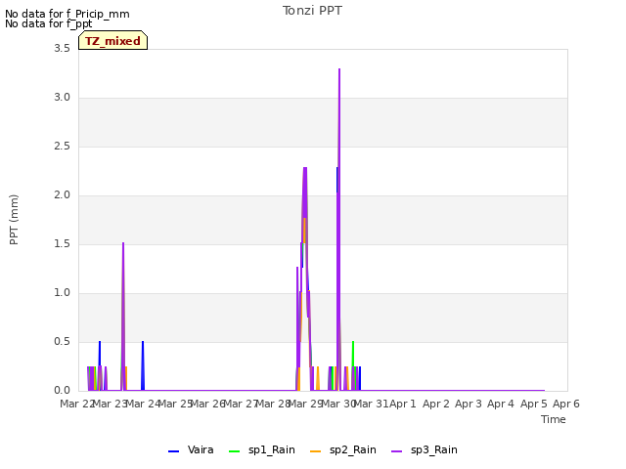Click the 3.0 y-axis tick label

coord(62,98)
